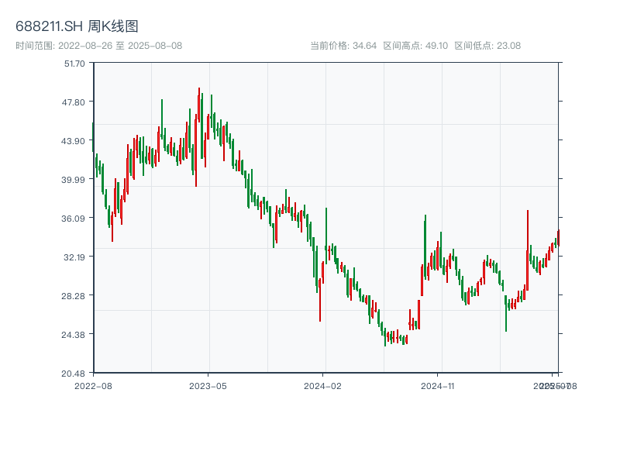Select the 2023-05 x-axis date label
Viewport: 620px width, 465px height.
click(x=208, y=385)
